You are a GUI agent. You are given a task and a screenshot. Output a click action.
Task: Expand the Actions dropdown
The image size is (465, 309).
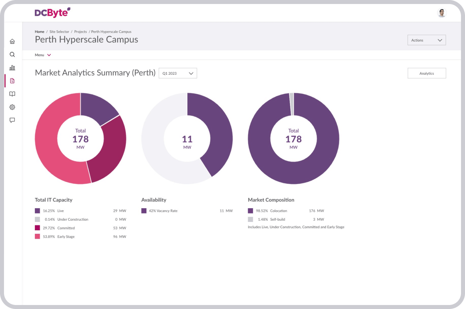(x=426, y=40)
